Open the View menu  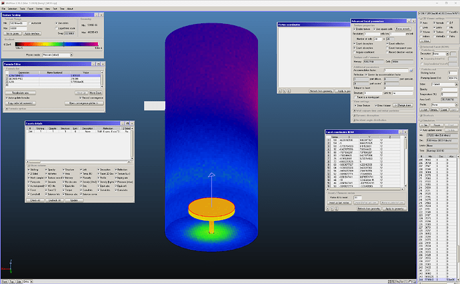[47, 9]
